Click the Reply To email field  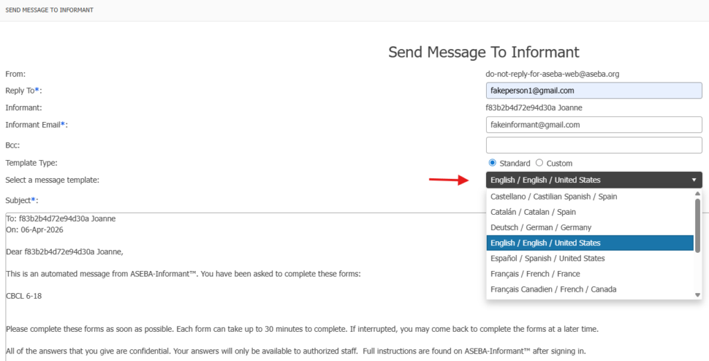point(594,90)
